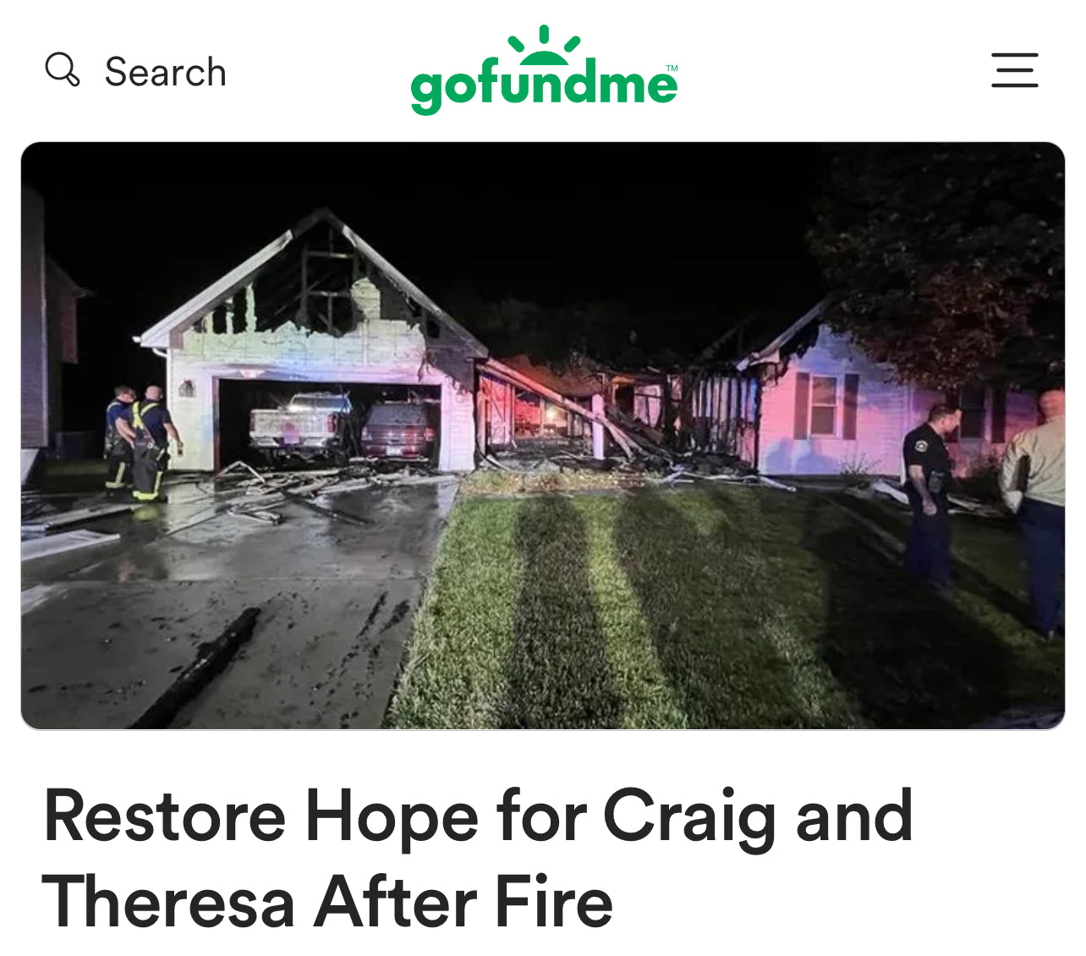Image resolution: width=1086 pixels, height=956 pixels.
Task: Open the burned house campaign photo
Action: click(x=543, y=436)
